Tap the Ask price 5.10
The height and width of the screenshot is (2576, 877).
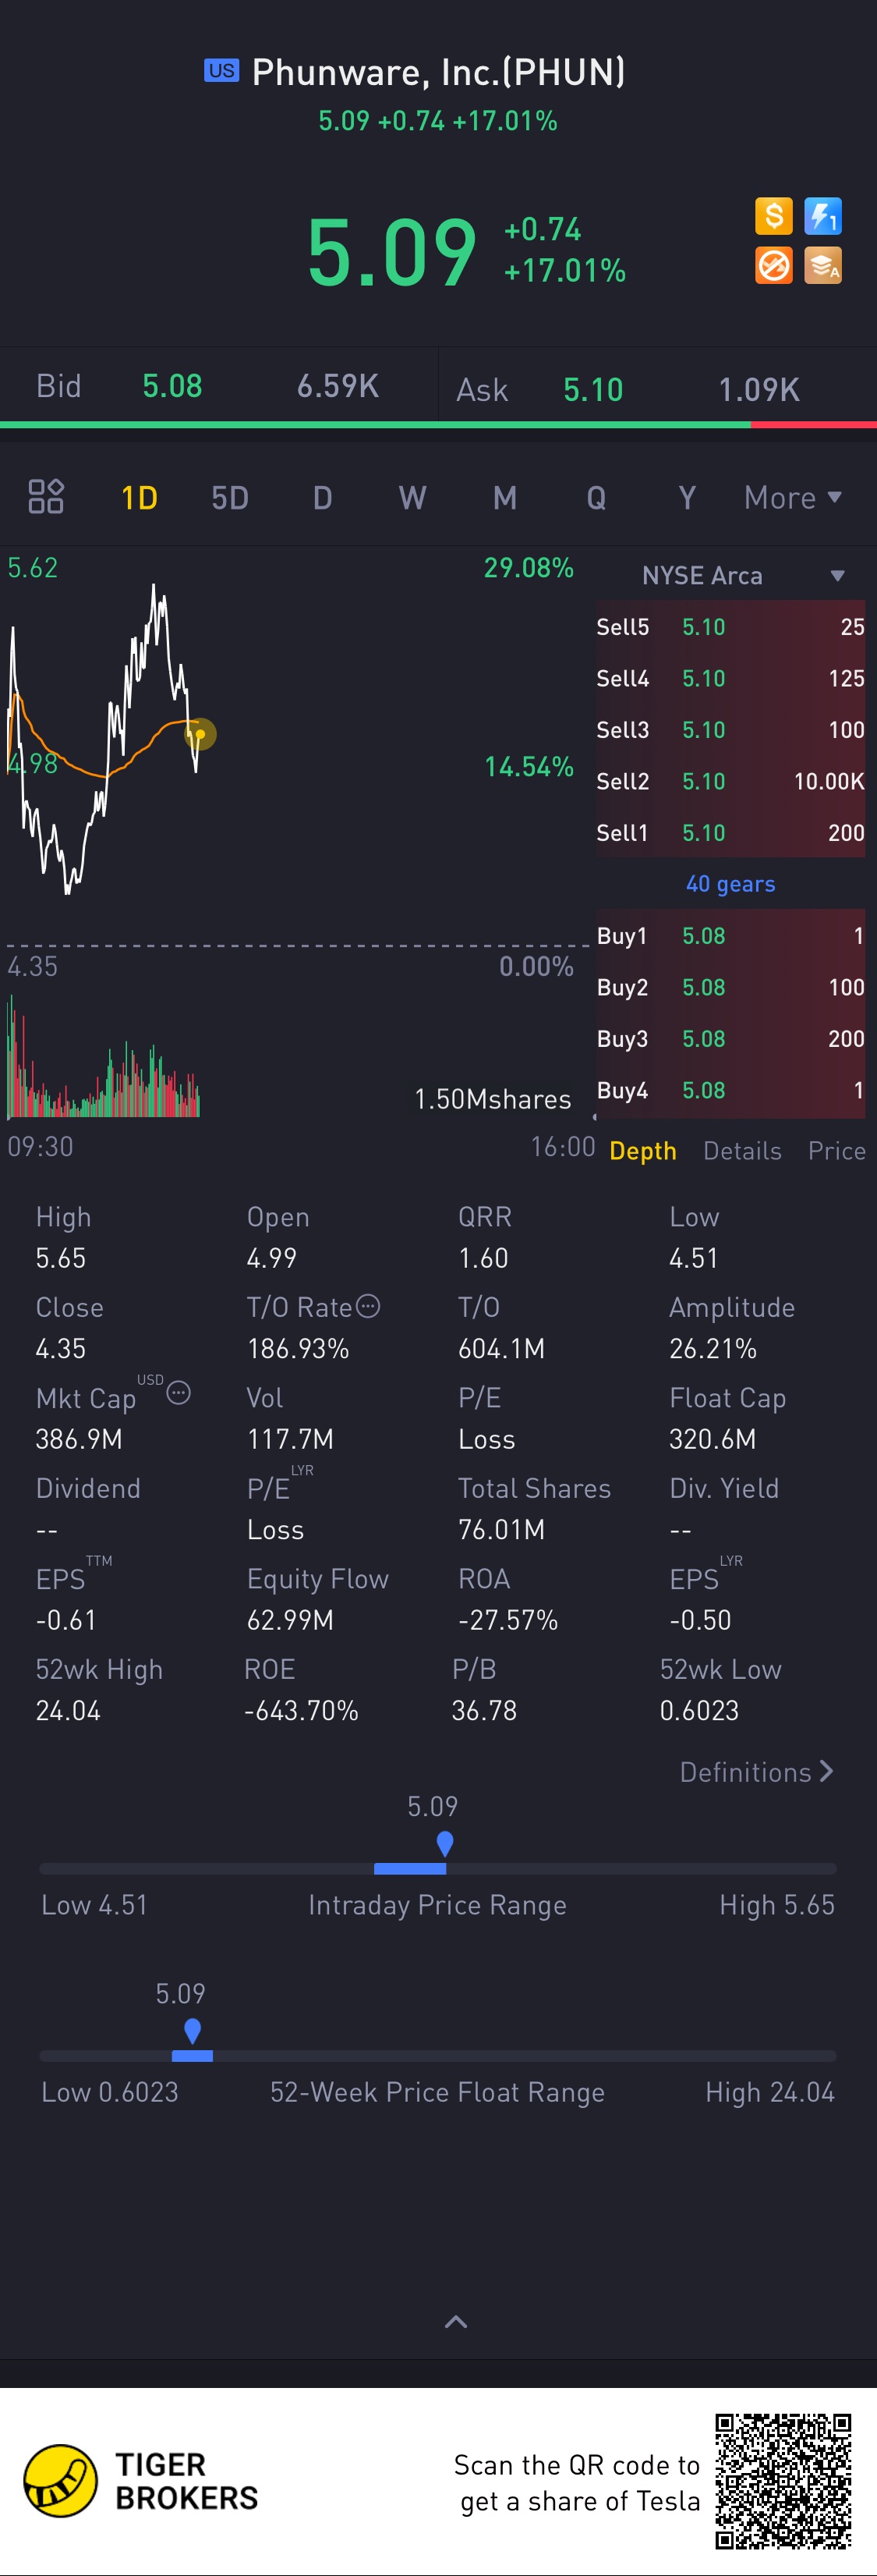[593, 390]
